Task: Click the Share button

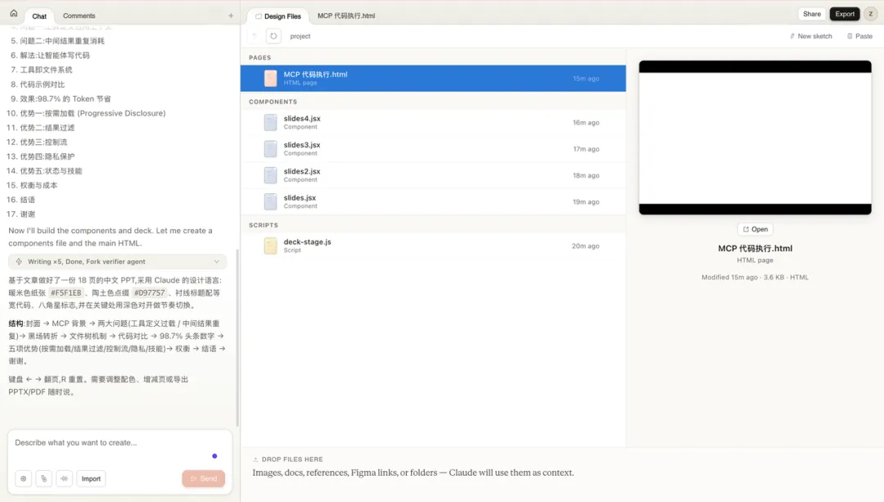Action: point(811,14)
